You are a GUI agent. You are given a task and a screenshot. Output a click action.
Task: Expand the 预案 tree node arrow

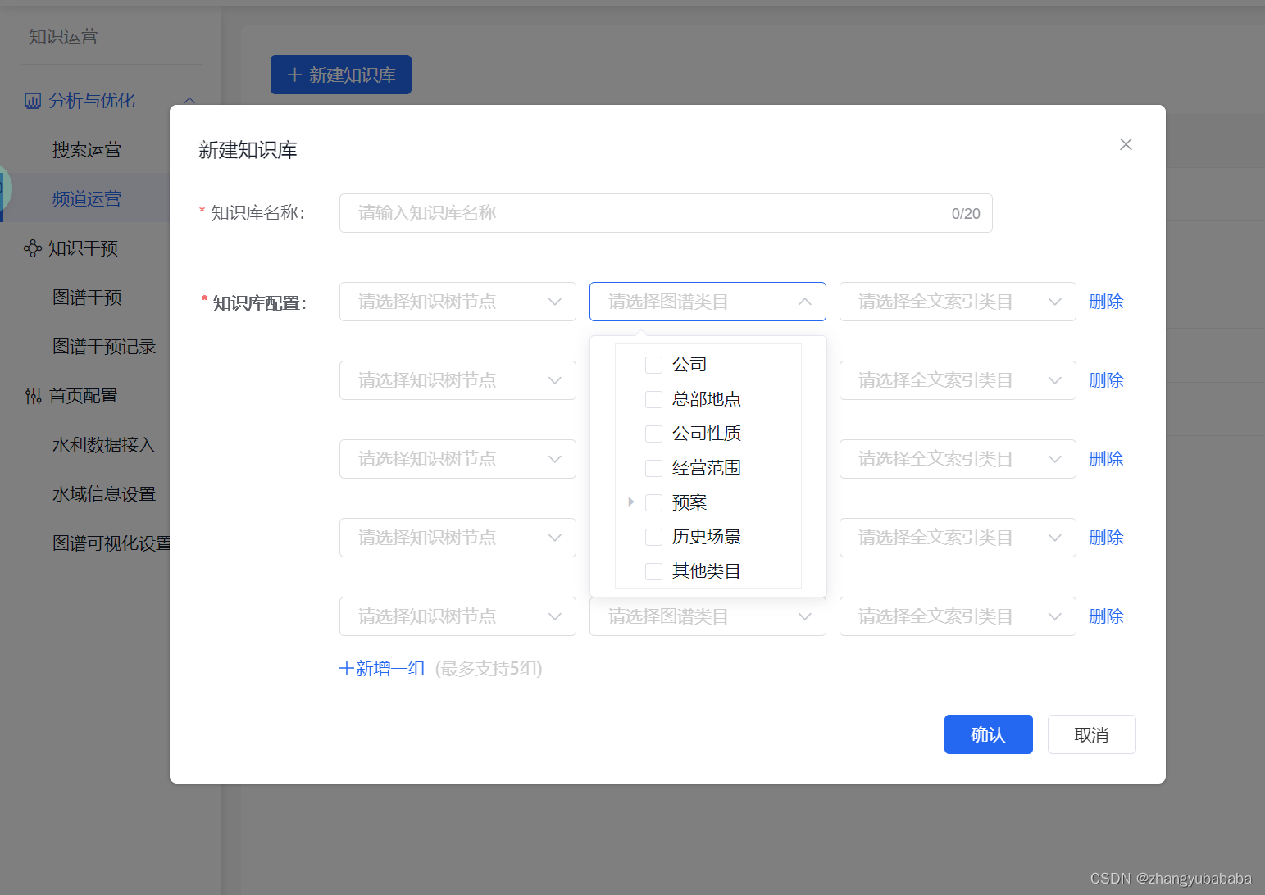point(630,502)
